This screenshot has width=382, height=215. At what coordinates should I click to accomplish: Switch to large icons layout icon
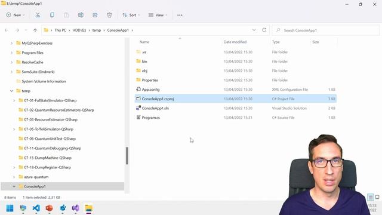click(x=377, y=197)
